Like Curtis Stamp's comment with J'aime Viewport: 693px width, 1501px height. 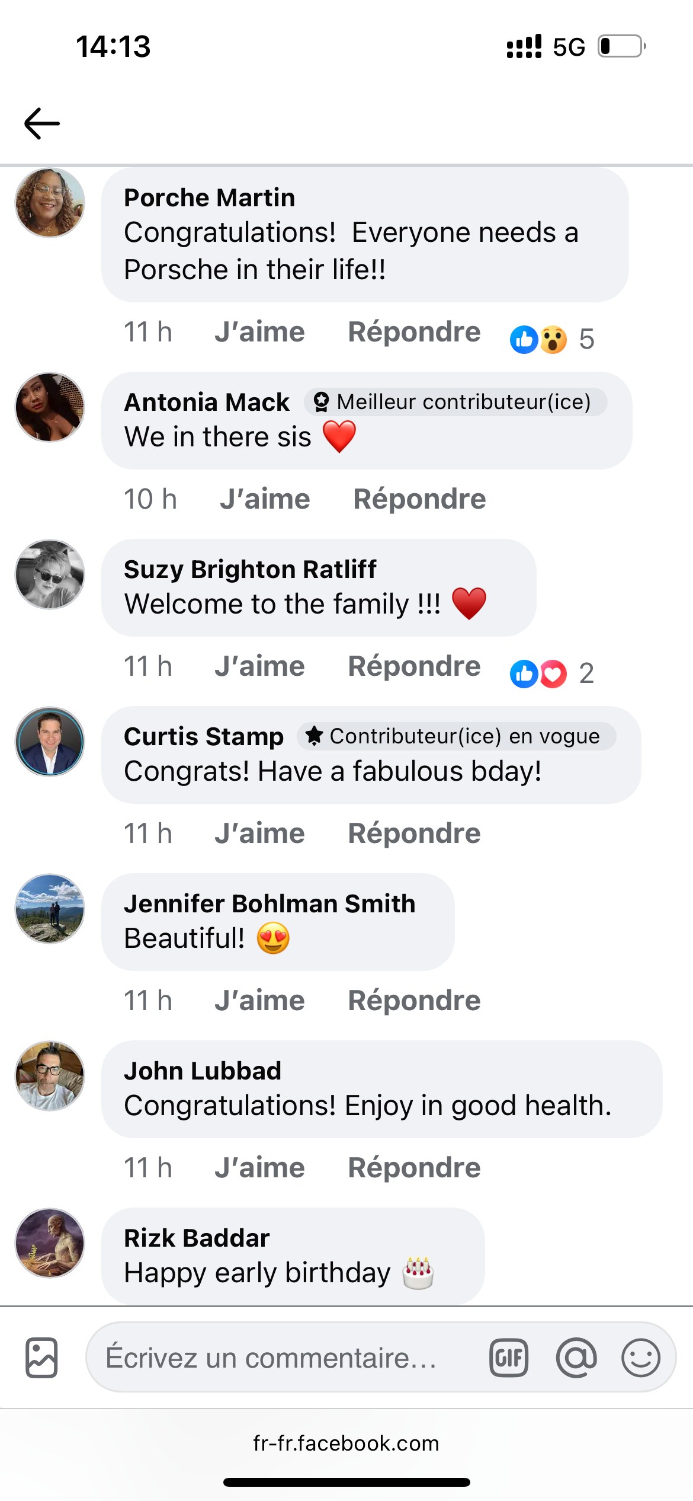tap(259, 833)
